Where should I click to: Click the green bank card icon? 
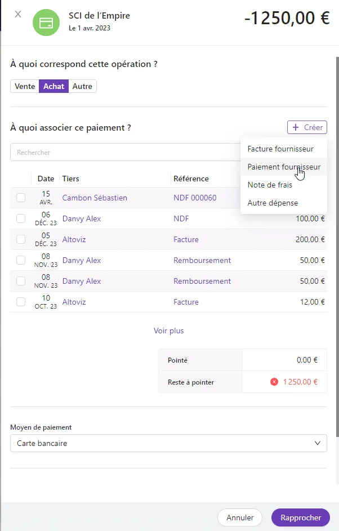pos(46,23)
